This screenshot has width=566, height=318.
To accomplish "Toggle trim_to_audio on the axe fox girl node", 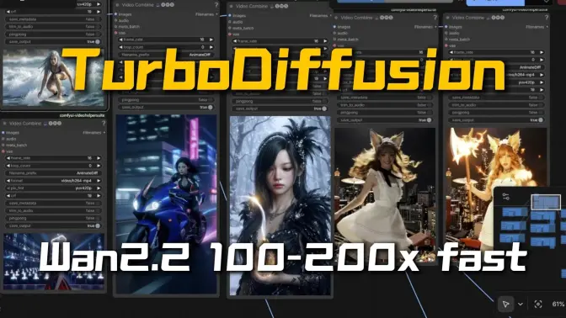I will [497, 105].
